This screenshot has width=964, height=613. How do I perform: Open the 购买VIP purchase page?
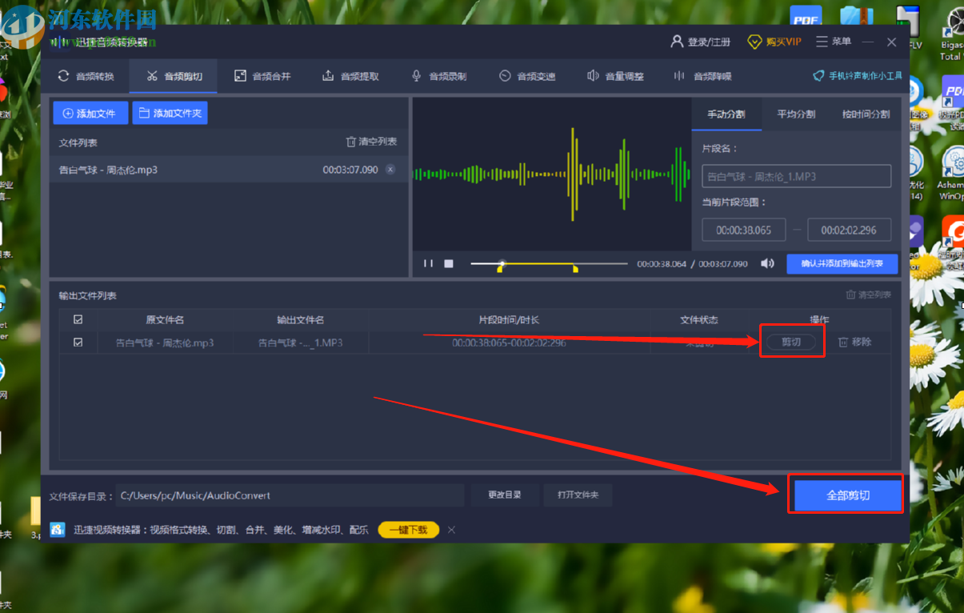click(x=774, y=42)
